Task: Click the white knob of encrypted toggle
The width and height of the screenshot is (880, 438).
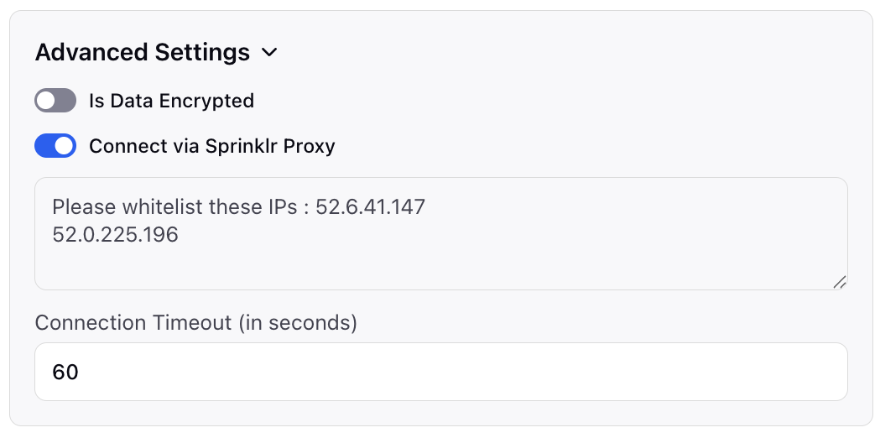Action: coord(46,101)
